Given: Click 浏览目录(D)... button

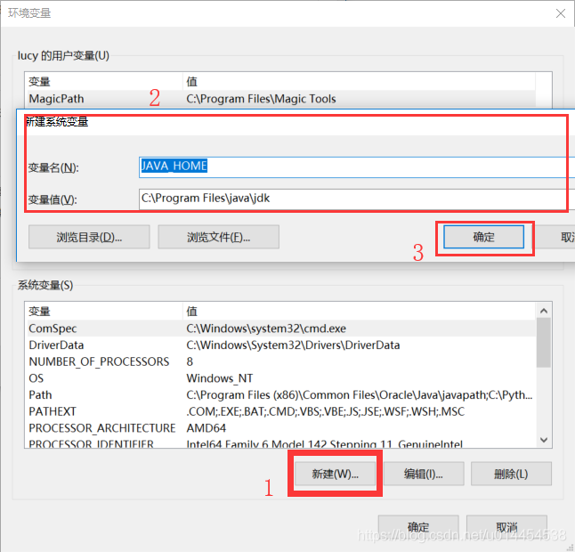Looking at the screenshot, I should tap(89, 237).
